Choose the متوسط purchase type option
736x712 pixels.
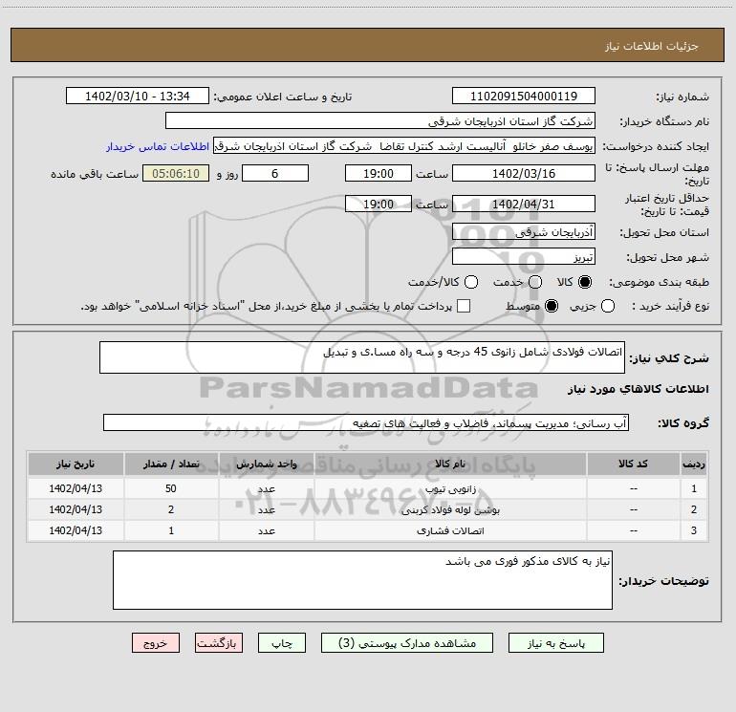(x=552, y=306)
